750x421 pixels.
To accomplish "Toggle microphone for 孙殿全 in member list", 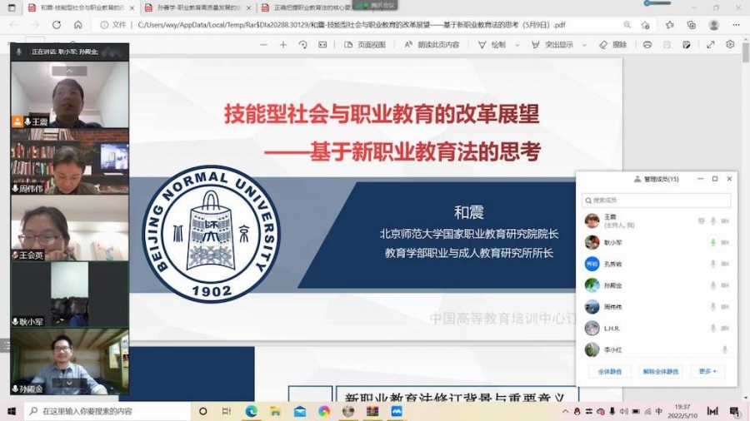I will [712, 285].
